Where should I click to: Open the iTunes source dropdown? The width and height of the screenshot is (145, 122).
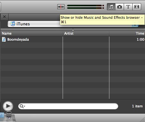(73, 24)
